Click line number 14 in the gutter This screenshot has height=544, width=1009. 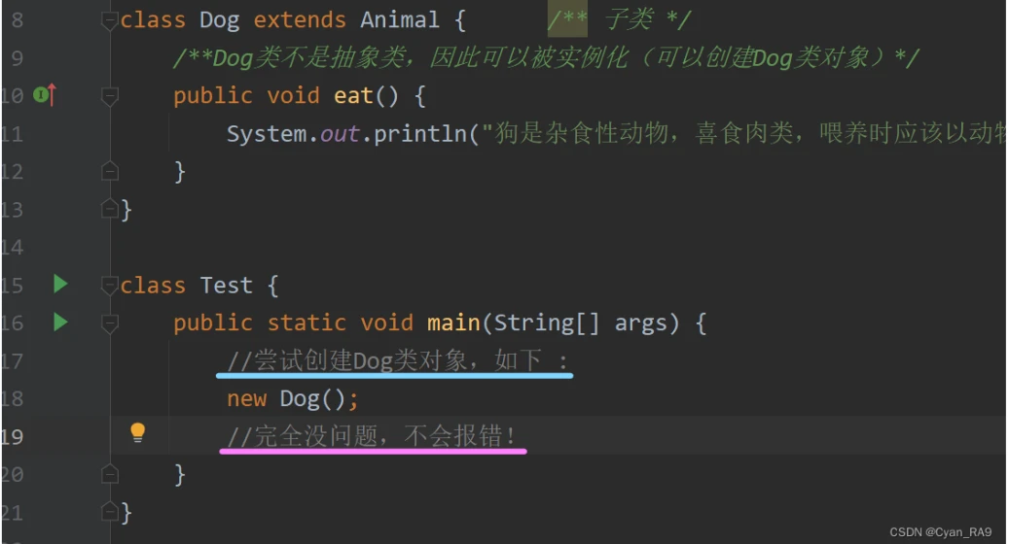pos(12,247)
